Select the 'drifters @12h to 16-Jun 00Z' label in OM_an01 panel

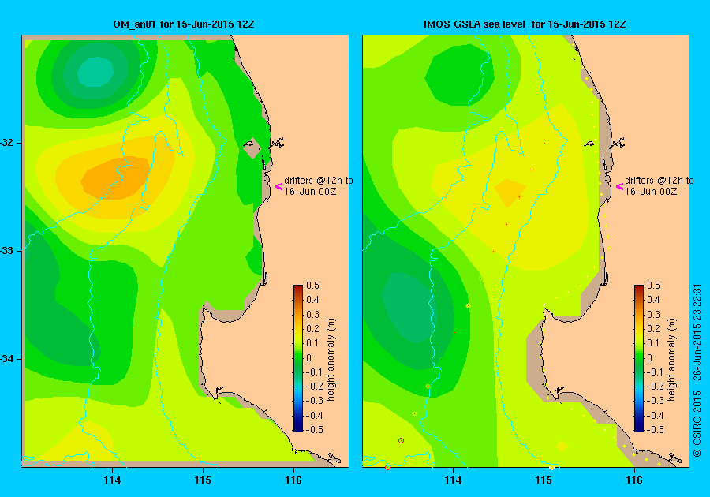[319, 186]
